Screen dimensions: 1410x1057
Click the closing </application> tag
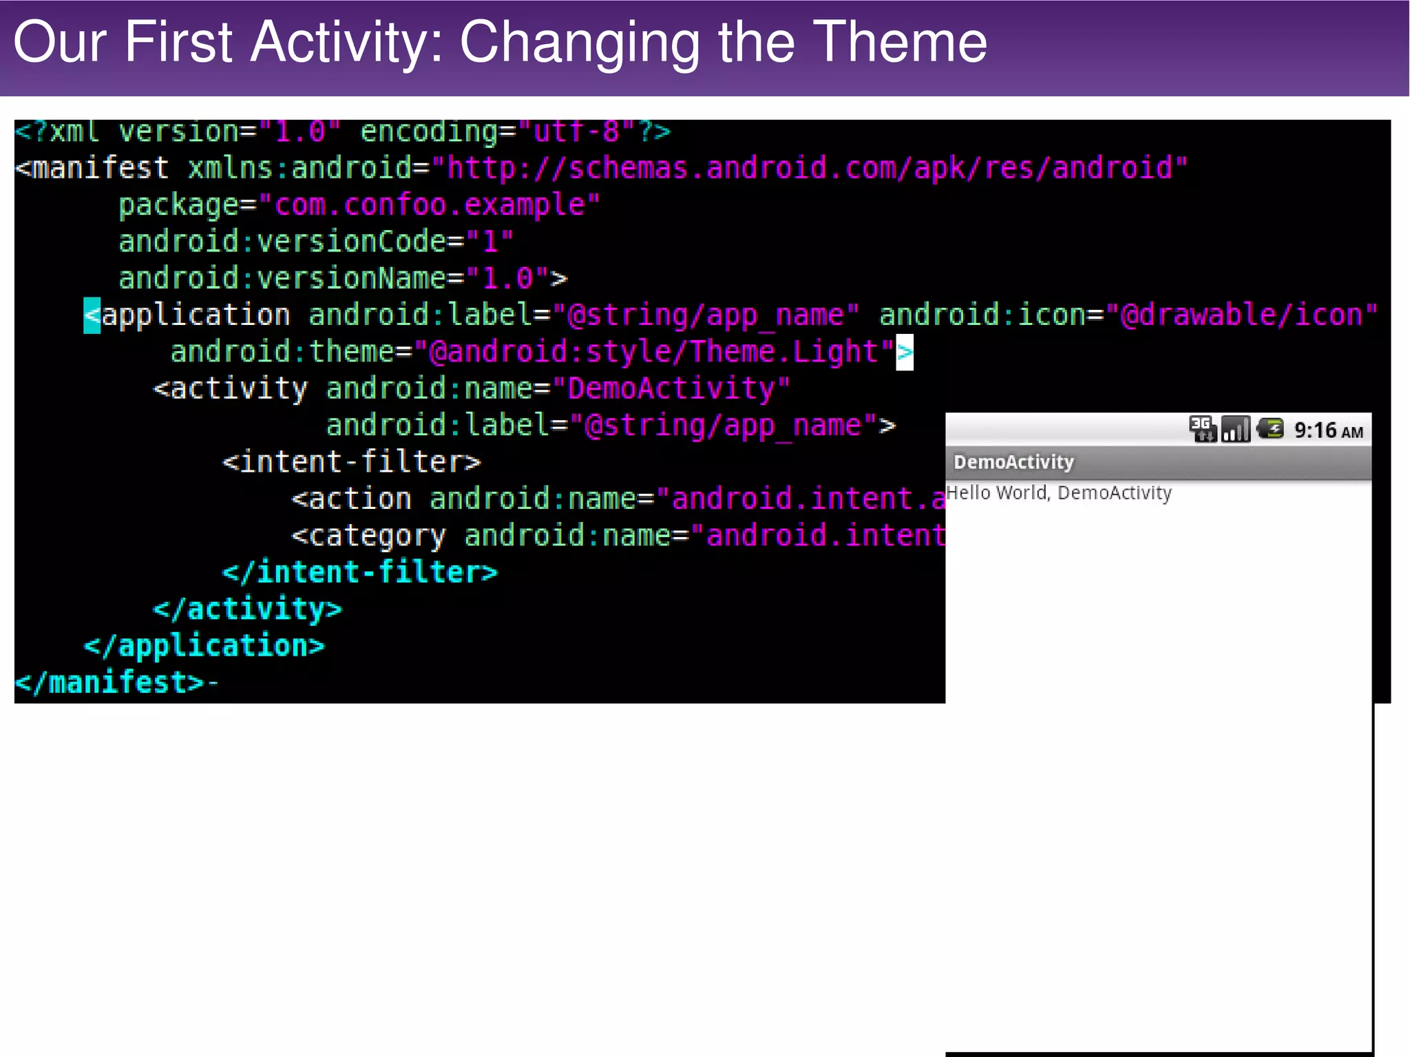click(x=204, y=646)
